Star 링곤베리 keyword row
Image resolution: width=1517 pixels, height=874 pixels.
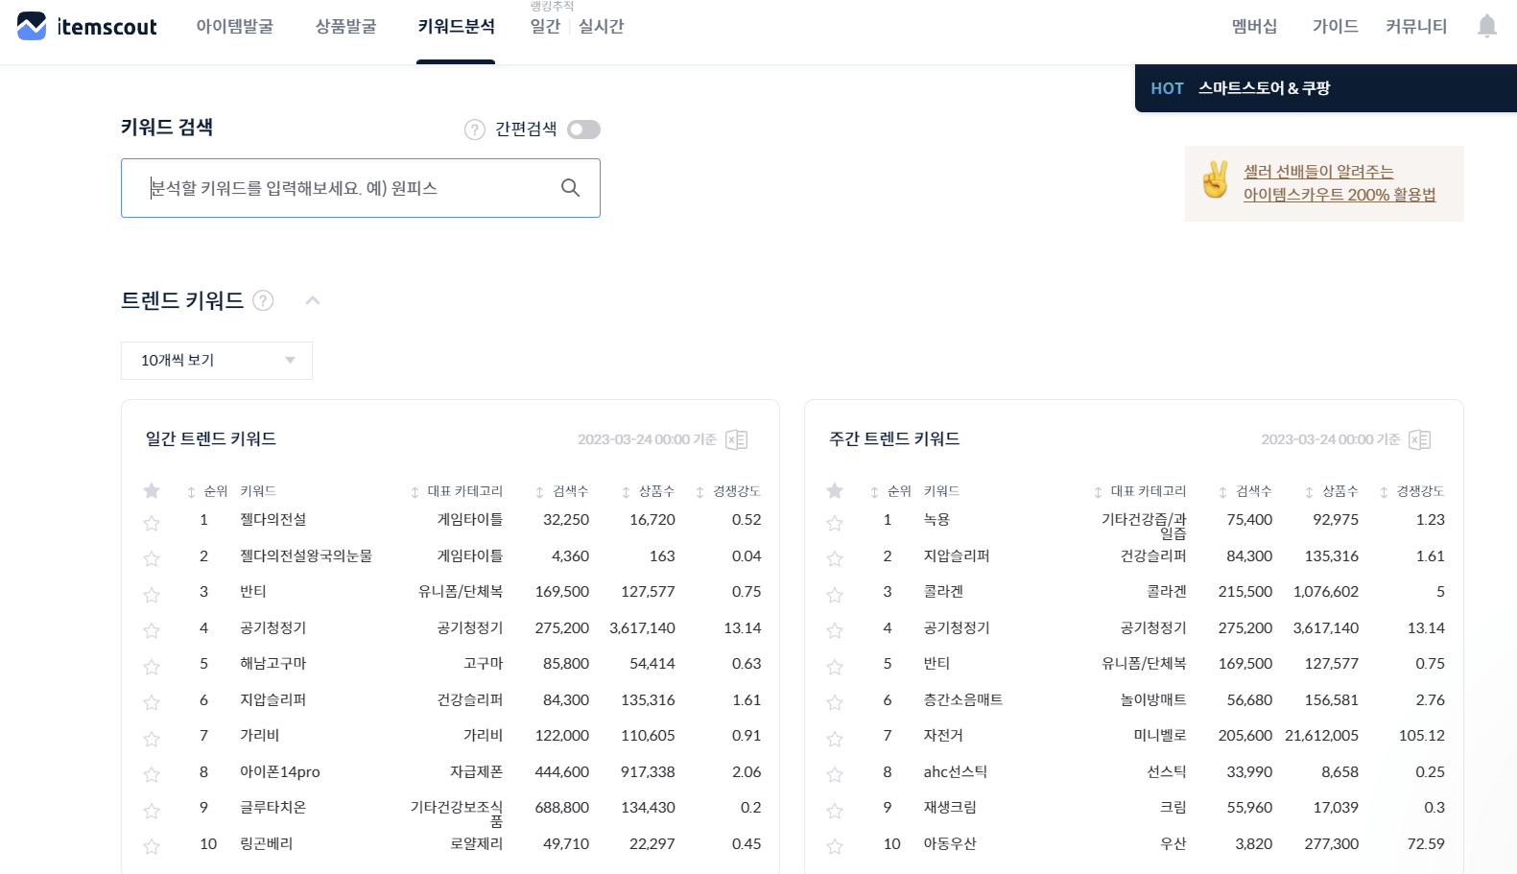coord(152,846)
